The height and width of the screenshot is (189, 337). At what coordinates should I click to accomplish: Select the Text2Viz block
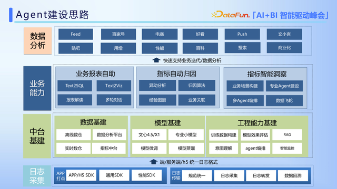point(114,86)
